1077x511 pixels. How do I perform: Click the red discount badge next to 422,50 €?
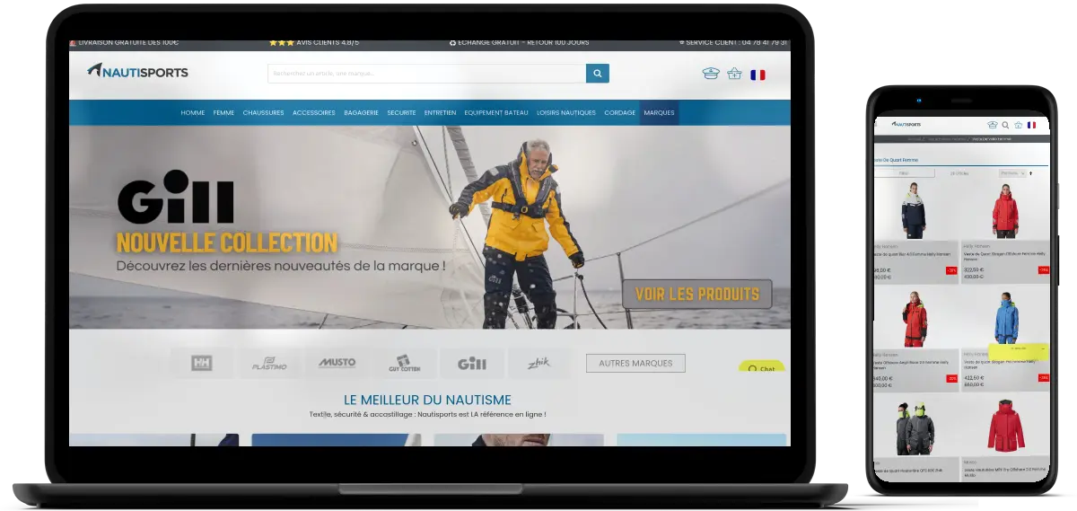coord(1043,378)
